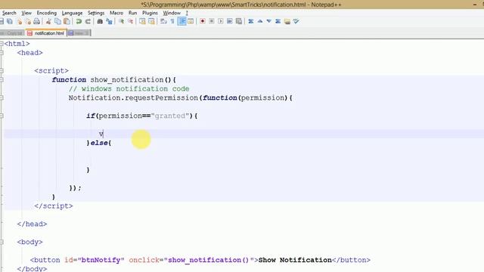Open the Replace dialog icon
484x272 pixels.
pyautogui.click(x=109, y=21)
